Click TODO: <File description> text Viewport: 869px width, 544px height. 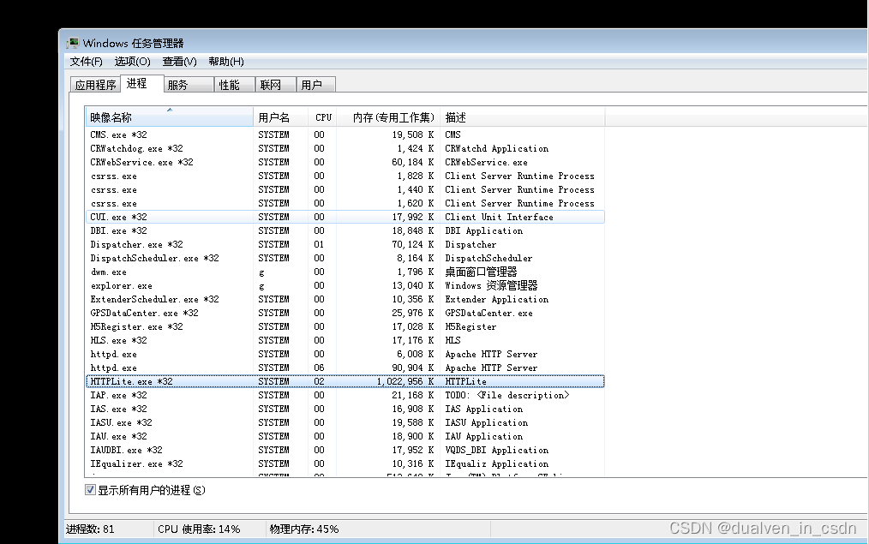(x=507, y=395)
